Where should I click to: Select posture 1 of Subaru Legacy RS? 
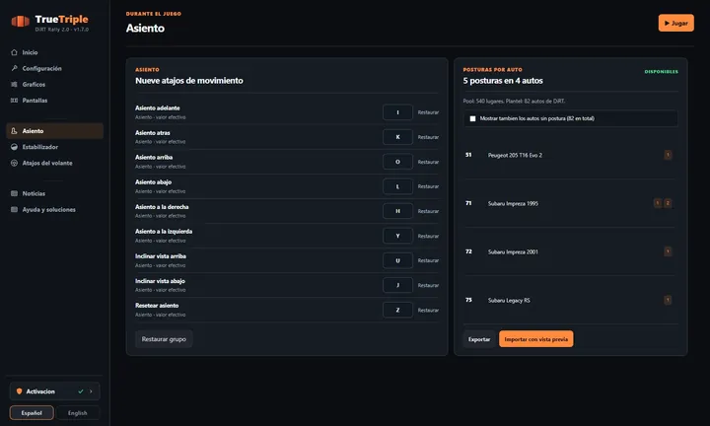tap(668, 300)
